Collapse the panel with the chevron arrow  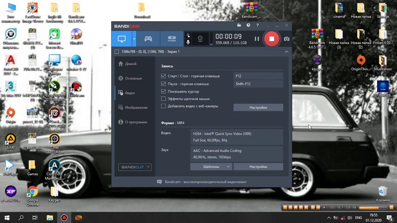287,52
